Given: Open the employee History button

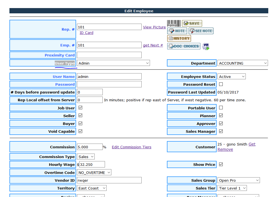Looking at the screenshot, I should 179,38.
